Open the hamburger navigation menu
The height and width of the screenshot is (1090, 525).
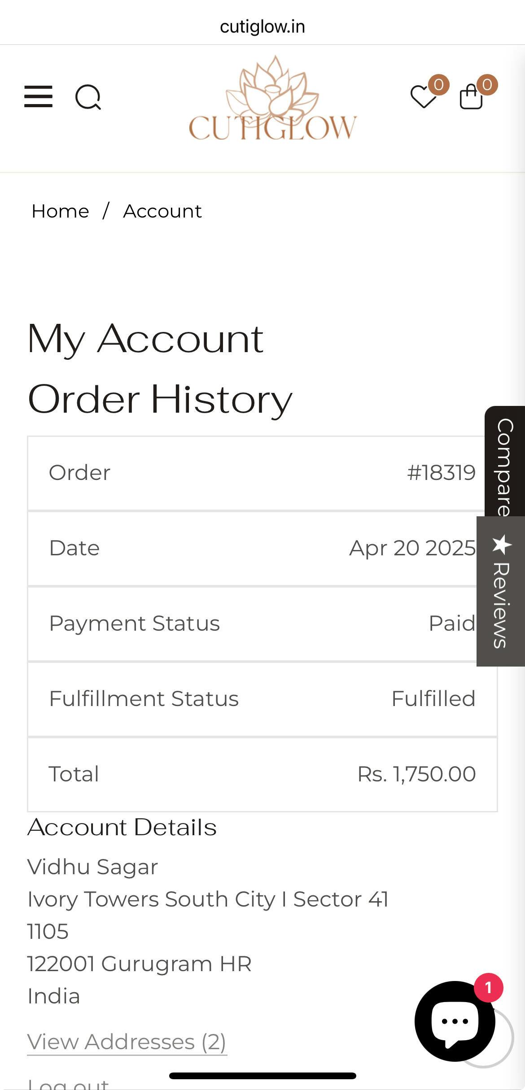[x=38, y=96]
